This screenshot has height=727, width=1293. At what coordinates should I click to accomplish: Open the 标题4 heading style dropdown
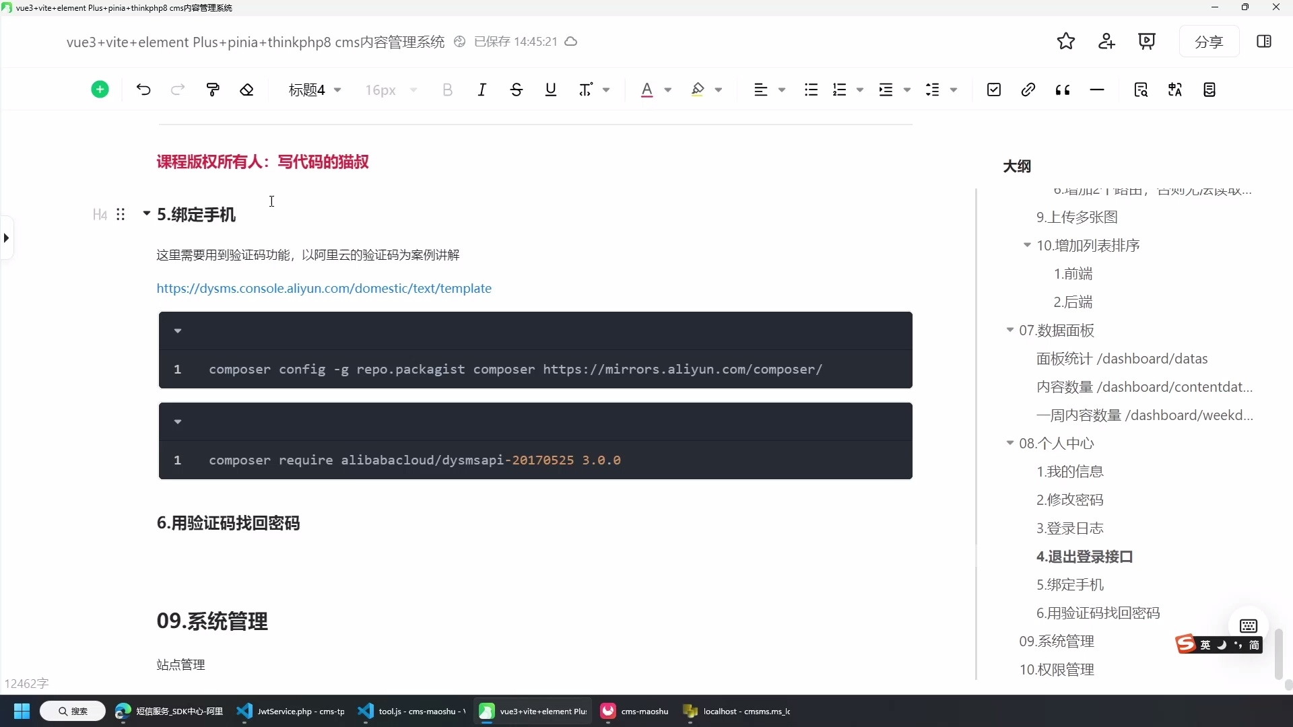[x=314, y=90]
